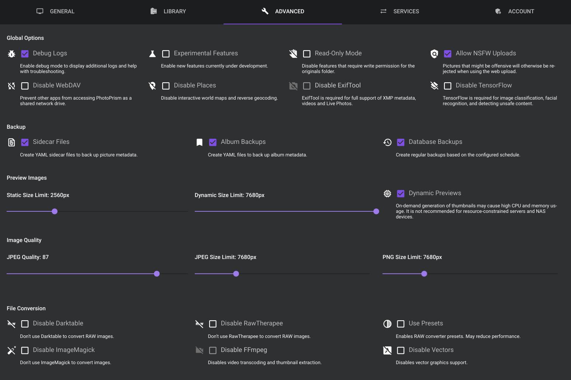Screen dimensions: 571x380
Task: Click the hand icon next to Read-Only Mode
Action: pos(293,54)
